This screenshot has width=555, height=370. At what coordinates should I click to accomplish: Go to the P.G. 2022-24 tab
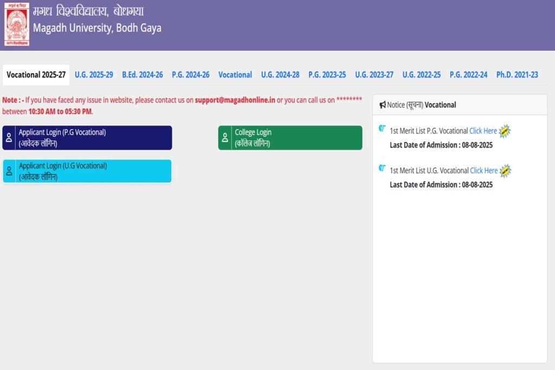point(468,75)
